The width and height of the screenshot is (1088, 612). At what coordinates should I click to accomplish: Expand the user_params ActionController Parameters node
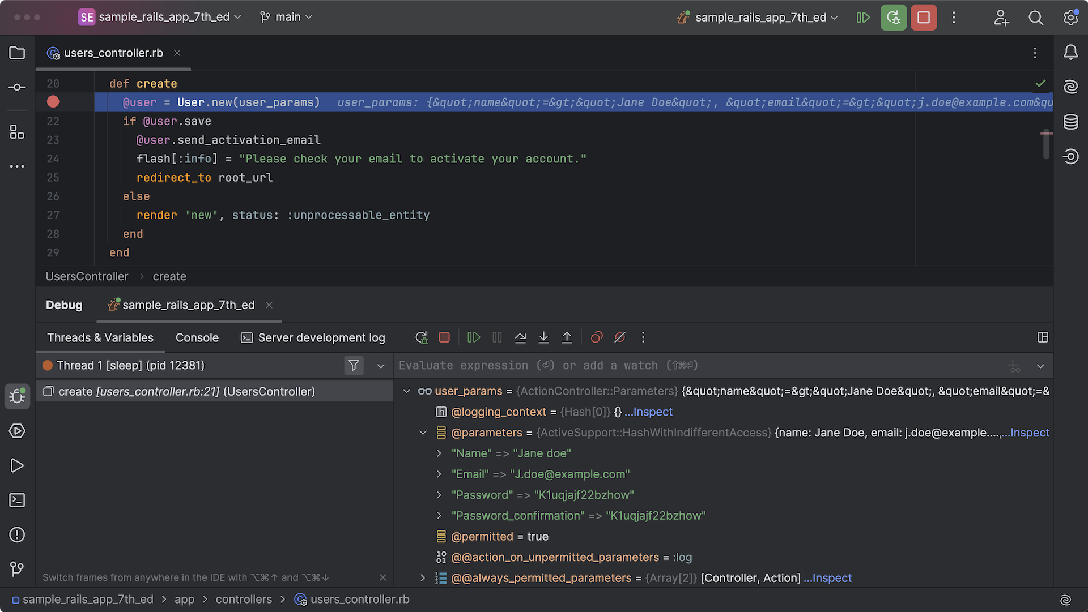(x=406, y=391)
